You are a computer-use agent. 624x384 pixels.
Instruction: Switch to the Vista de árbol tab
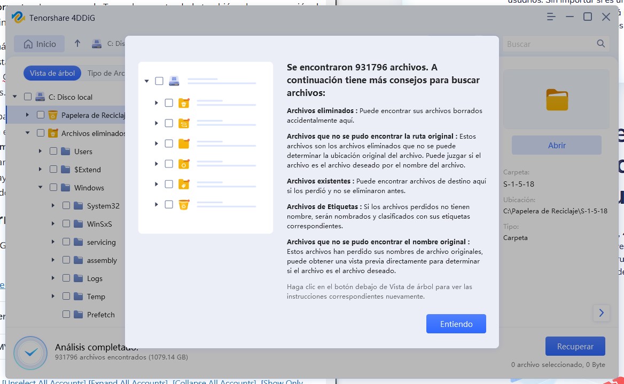(52, 73)
